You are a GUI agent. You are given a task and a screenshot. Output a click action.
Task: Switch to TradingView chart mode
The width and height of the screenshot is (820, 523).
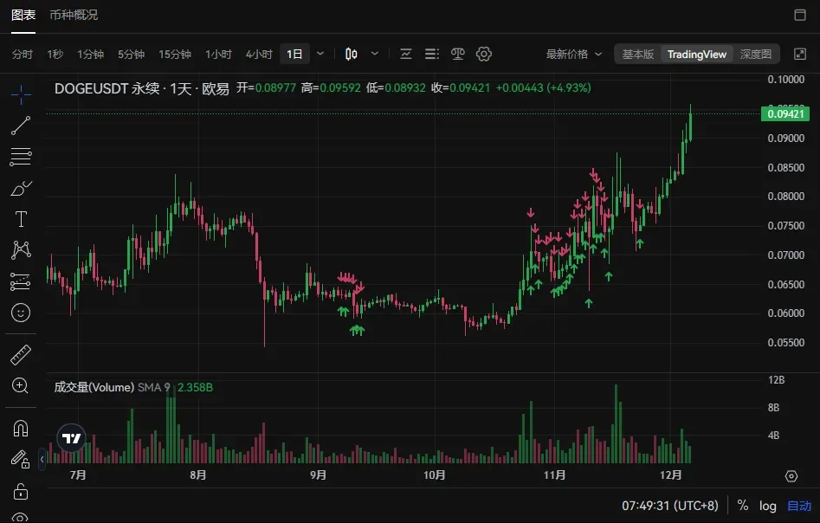coord(696,54)
